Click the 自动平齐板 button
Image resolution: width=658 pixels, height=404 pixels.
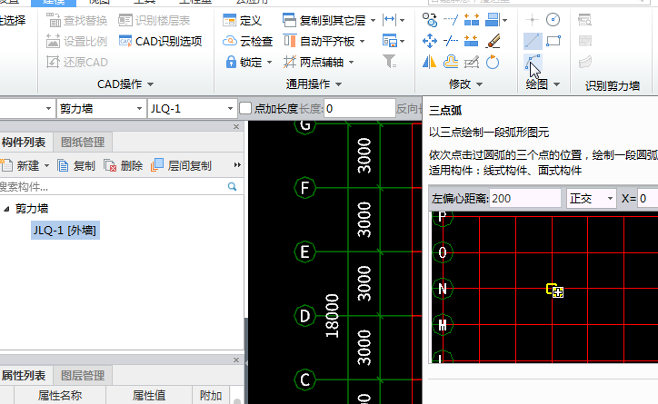(x=319, y=42)
